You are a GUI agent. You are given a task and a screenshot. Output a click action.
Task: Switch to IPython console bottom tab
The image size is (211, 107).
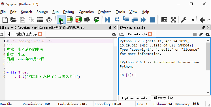135,98
